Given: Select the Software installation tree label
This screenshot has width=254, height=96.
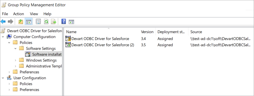Looking at the screenshot, I should 47,54.
